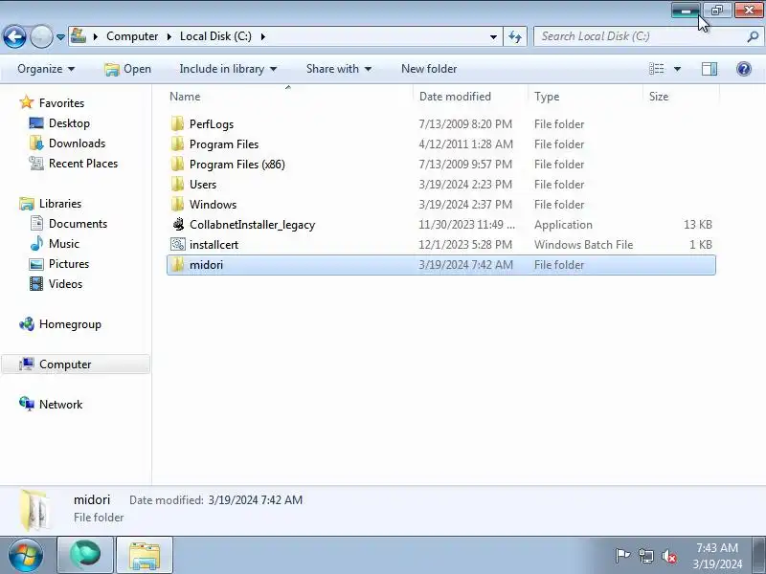Open the Videos library
This screenshot has height=574, width=766.
click(56, 283)
